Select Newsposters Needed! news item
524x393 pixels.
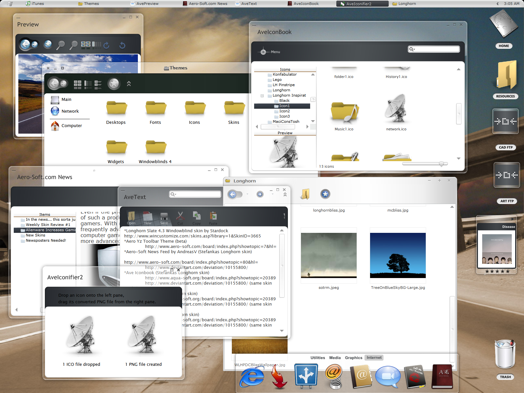point(46,240)
